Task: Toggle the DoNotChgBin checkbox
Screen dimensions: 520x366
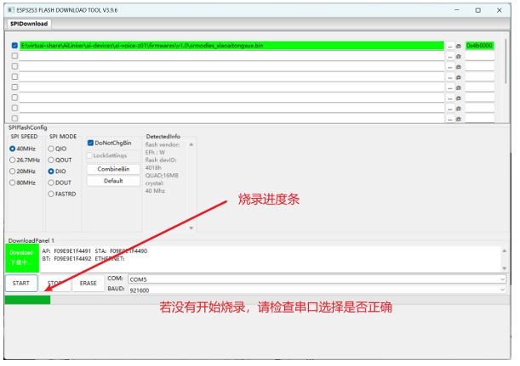Action: click(x=110, y=143)
